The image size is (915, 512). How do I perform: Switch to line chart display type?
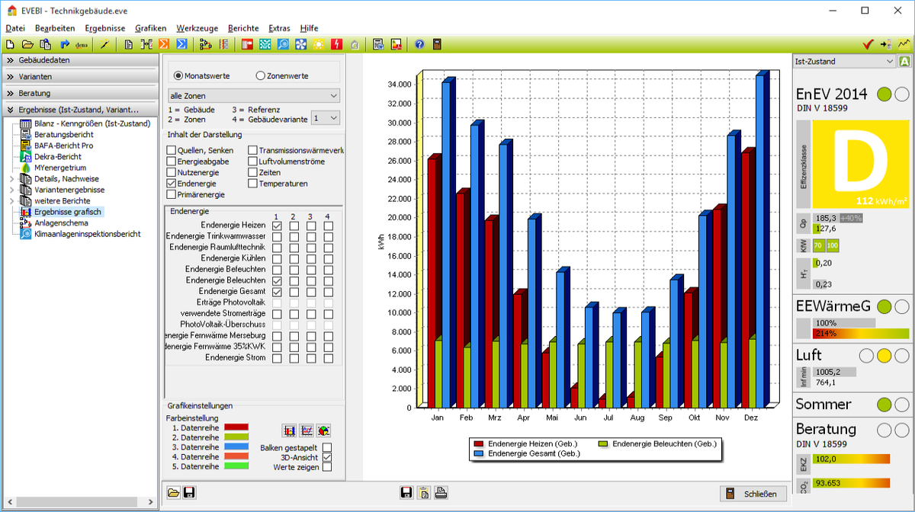pos(307,431)
